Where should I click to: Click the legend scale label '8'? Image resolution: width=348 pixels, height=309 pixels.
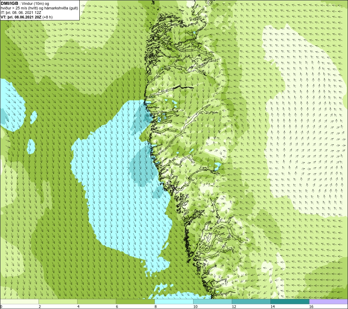pyautogui.click(x=156, y=307)
